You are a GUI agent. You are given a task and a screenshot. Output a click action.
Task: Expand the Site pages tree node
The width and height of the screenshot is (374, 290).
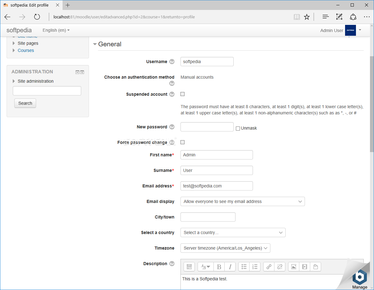14,43
